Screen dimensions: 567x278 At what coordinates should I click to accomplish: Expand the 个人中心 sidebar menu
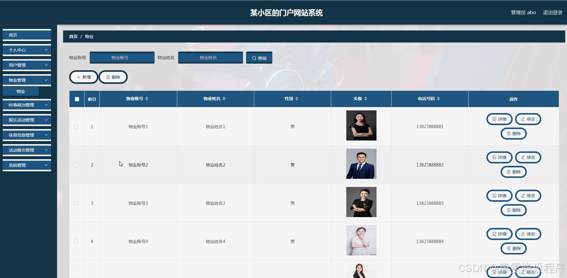(x=27, y=50)
